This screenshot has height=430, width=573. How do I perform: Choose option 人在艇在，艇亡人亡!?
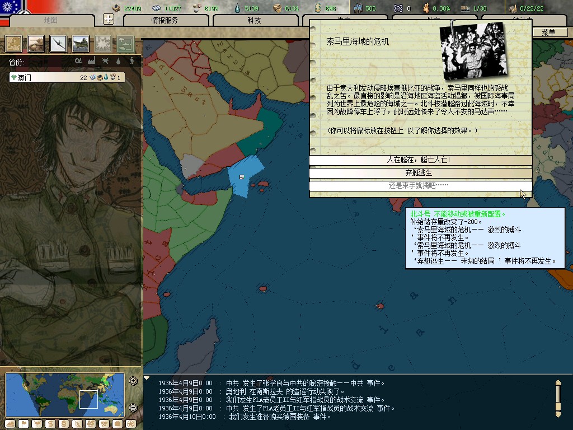pyautogui.click(x=421, y=160)
